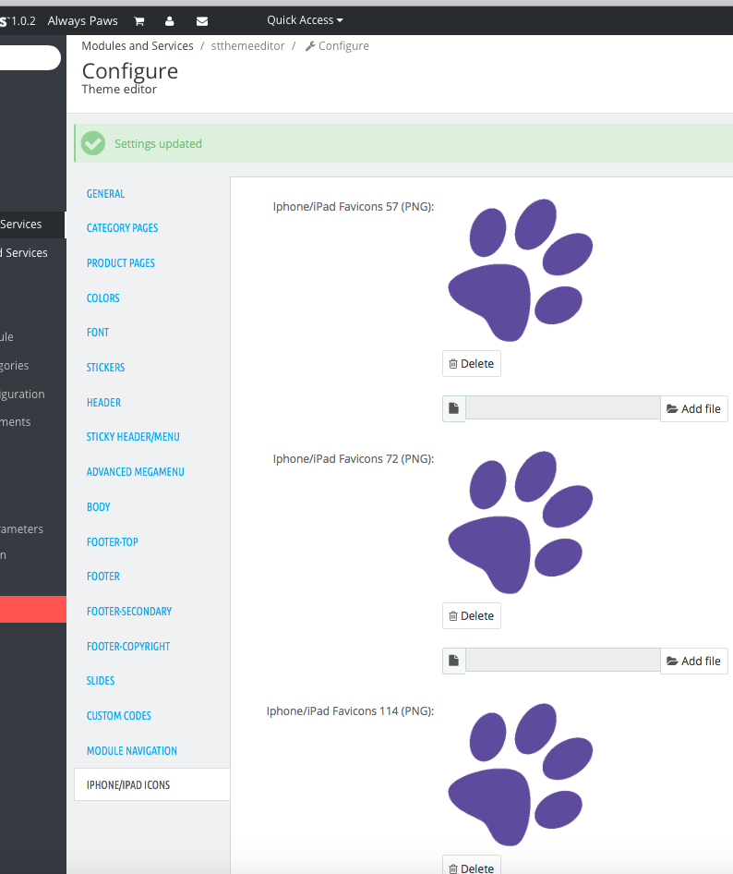Click the Always Paws shop name link
Viewport: 733px width, 874px height.
[83, 20]
